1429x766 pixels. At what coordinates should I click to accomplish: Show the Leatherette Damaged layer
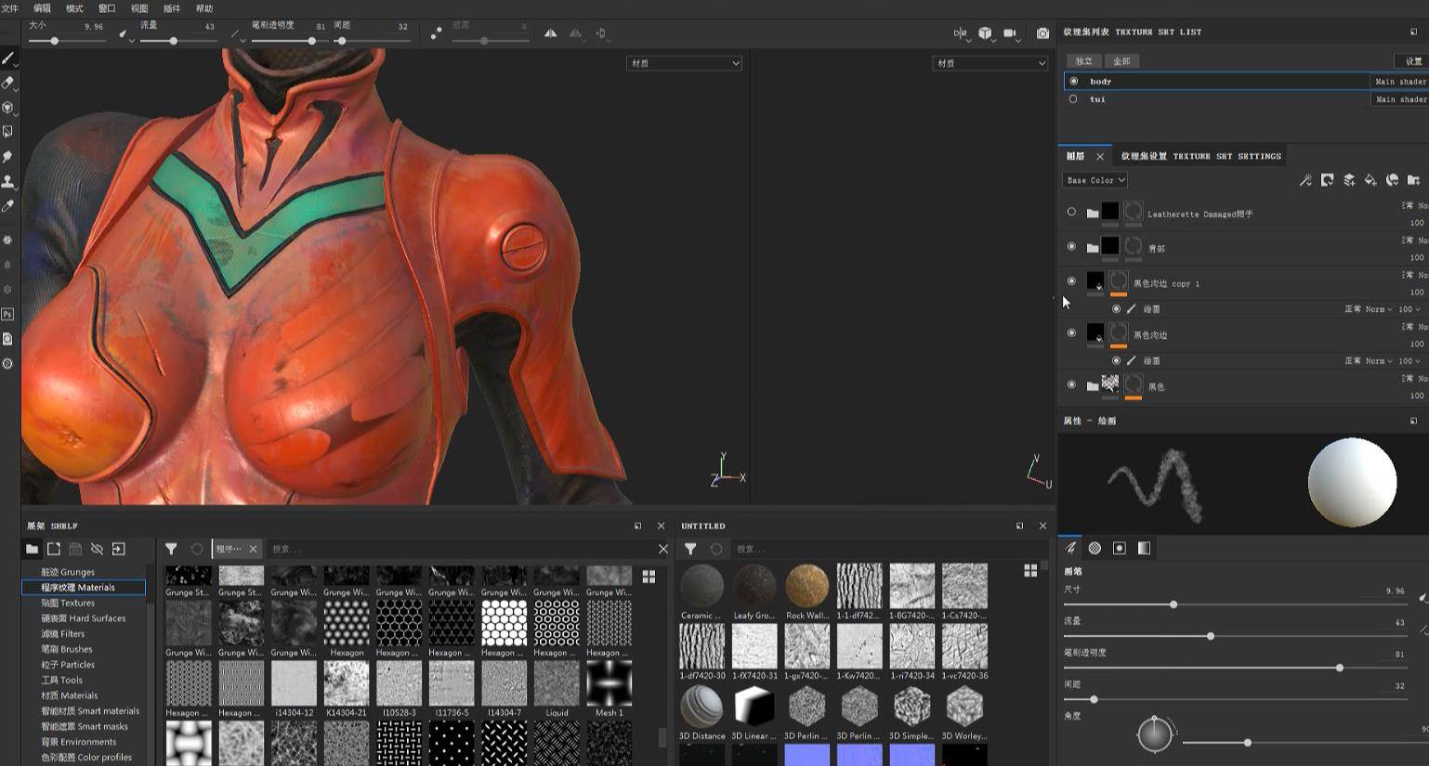(1071, 213)
